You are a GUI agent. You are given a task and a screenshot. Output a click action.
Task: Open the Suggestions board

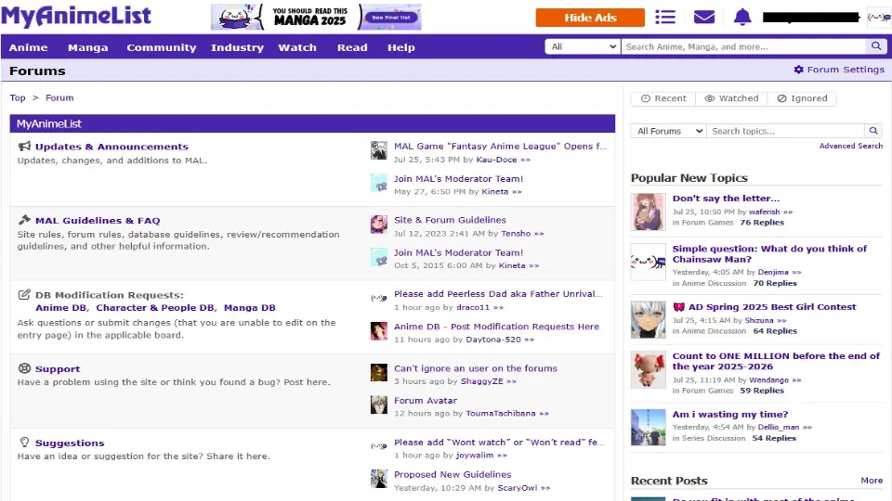(70, 443)
